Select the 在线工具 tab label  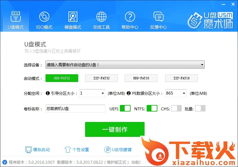point(101,27)
